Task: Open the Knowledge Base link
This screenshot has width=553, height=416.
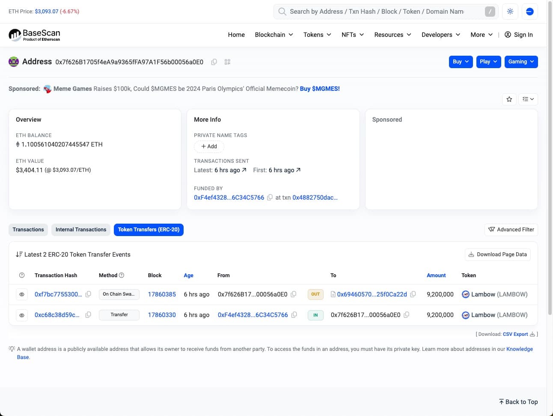Action: click(x=520, y=349)
